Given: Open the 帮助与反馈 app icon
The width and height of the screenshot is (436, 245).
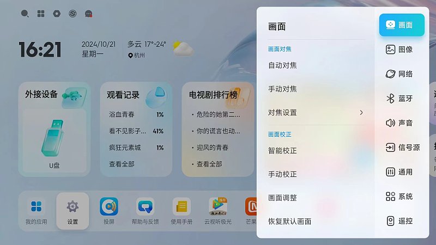Looking at the screenshot, I should [145, 211].
